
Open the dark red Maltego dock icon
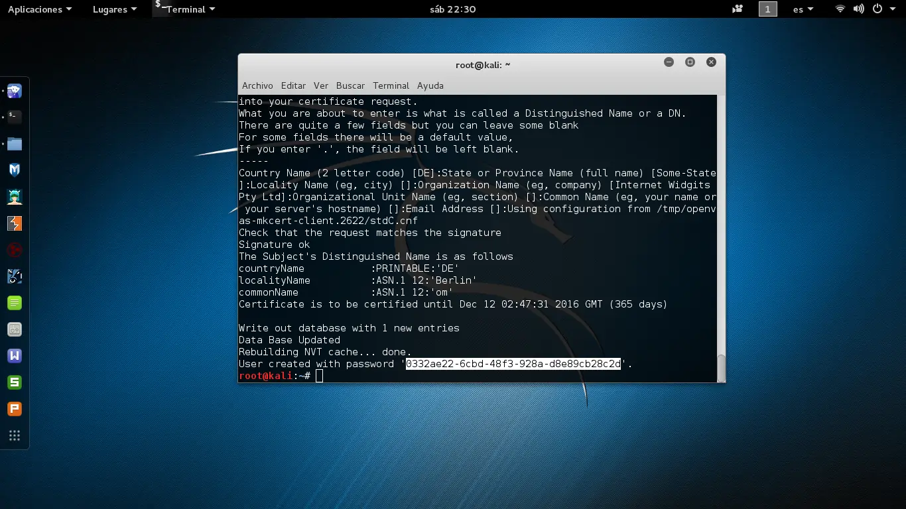pyautogui.click(x=15, y=250)
